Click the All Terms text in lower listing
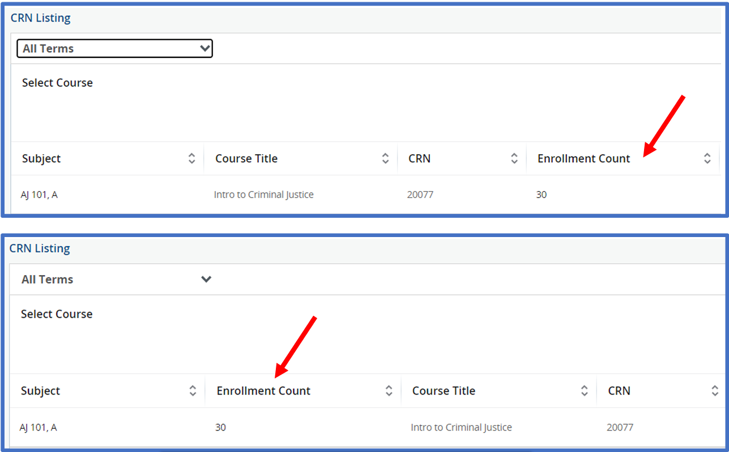 pos(48,280)
